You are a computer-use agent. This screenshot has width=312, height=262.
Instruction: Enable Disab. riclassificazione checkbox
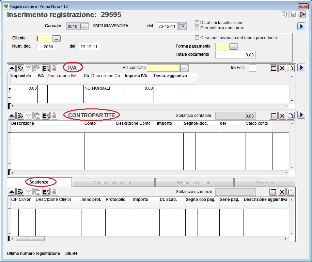click(197, 23)
